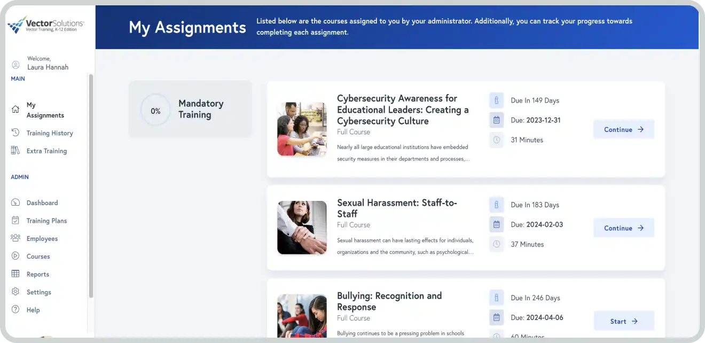Select the Mandatory Training progress card
Screen dimensions: 705x343
[x=190, y=110]
